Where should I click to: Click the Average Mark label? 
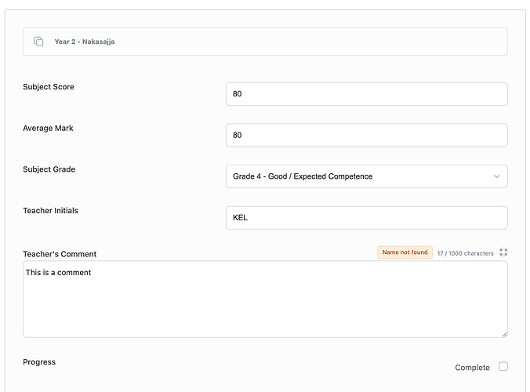48,128
